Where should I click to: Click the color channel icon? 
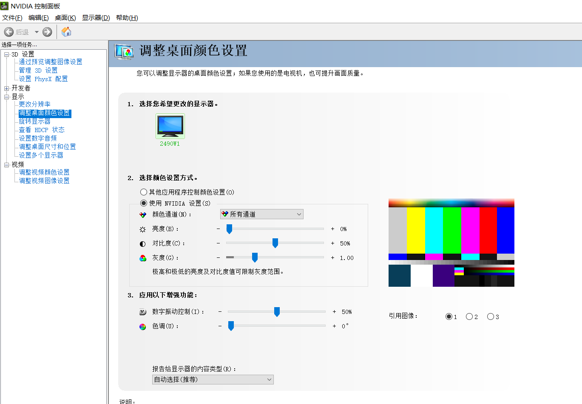click(x=143, y=215)
